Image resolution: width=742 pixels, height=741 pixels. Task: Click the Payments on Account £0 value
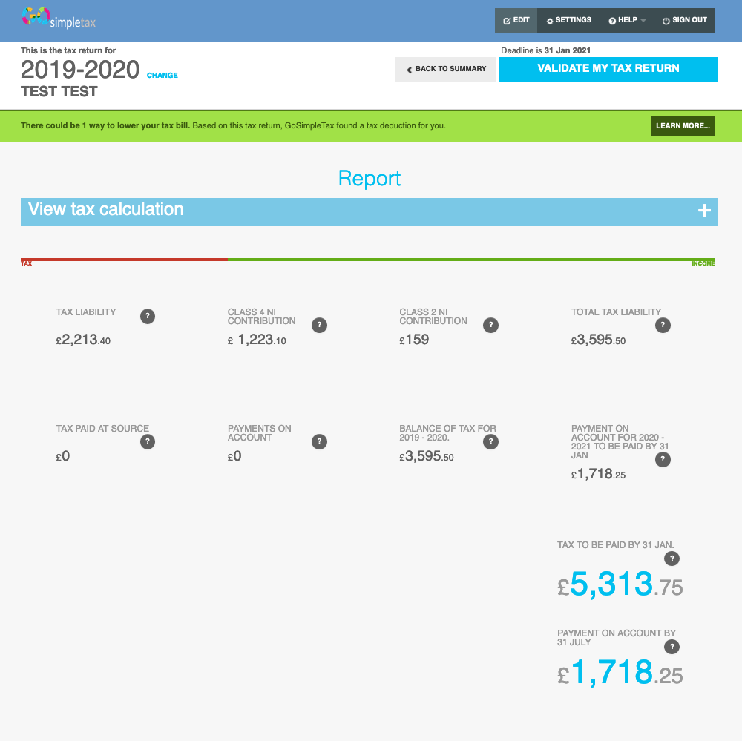234,456
